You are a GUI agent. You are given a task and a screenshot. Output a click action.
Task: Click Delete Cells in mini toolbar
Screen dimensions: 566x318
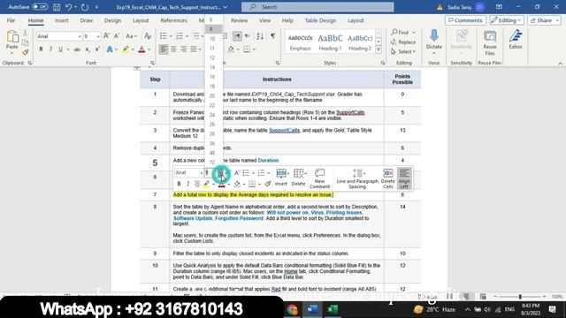tap(388, 178)
